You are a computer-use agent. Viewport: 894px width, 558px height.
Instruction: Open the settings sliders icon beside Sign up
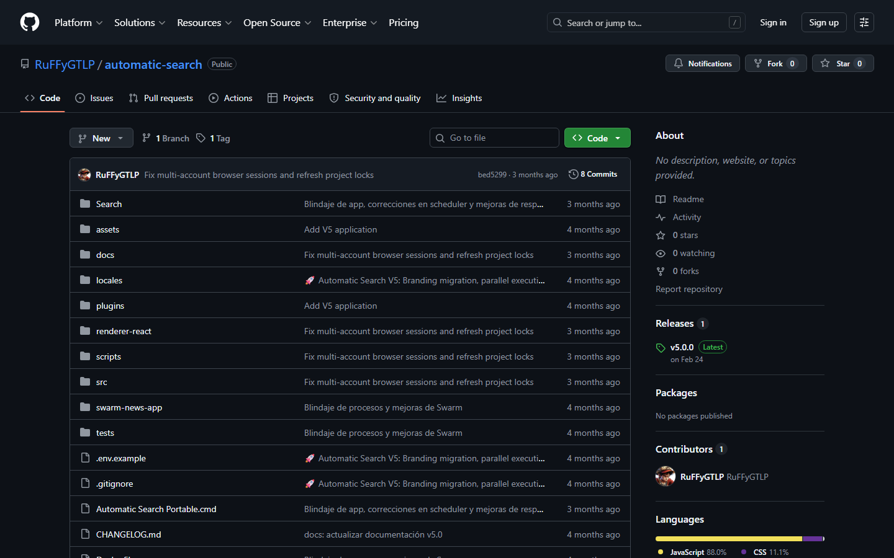[864, 22]
